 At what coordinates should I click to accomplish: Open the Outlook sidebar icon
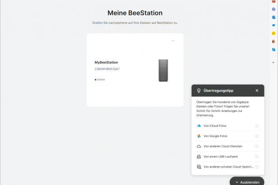pos(273,17)
